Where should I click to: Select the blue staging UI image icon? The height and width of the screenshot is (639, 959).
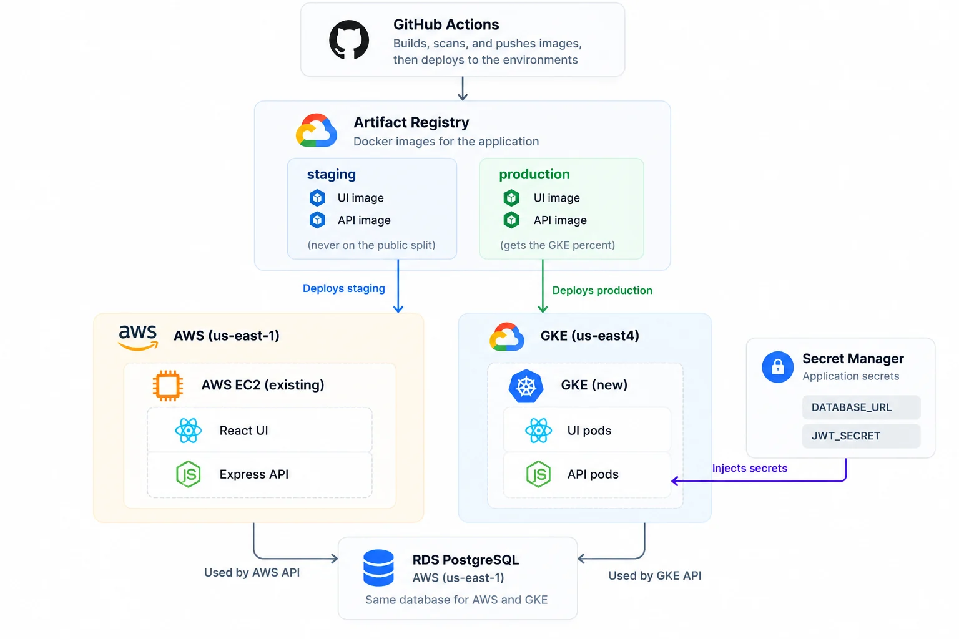317,198
